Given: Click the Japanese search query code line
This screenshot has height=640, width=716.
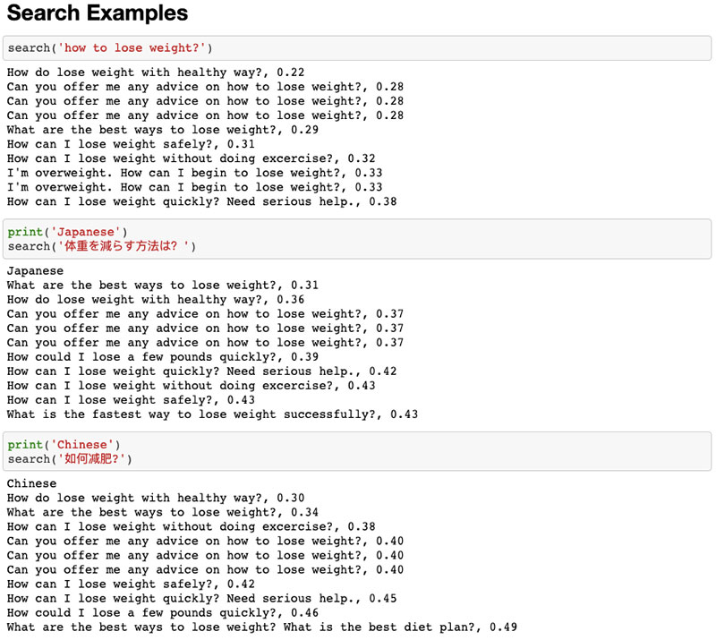Looking at the screenshot, I should point(101,246).
